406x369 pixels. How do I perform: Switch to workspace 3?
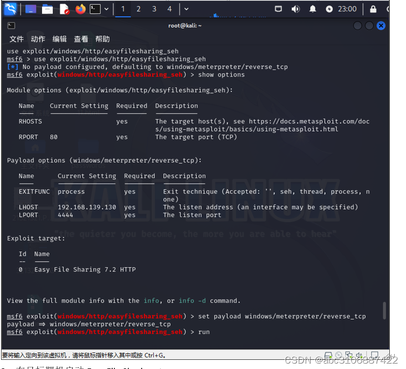tap(154, 9)
